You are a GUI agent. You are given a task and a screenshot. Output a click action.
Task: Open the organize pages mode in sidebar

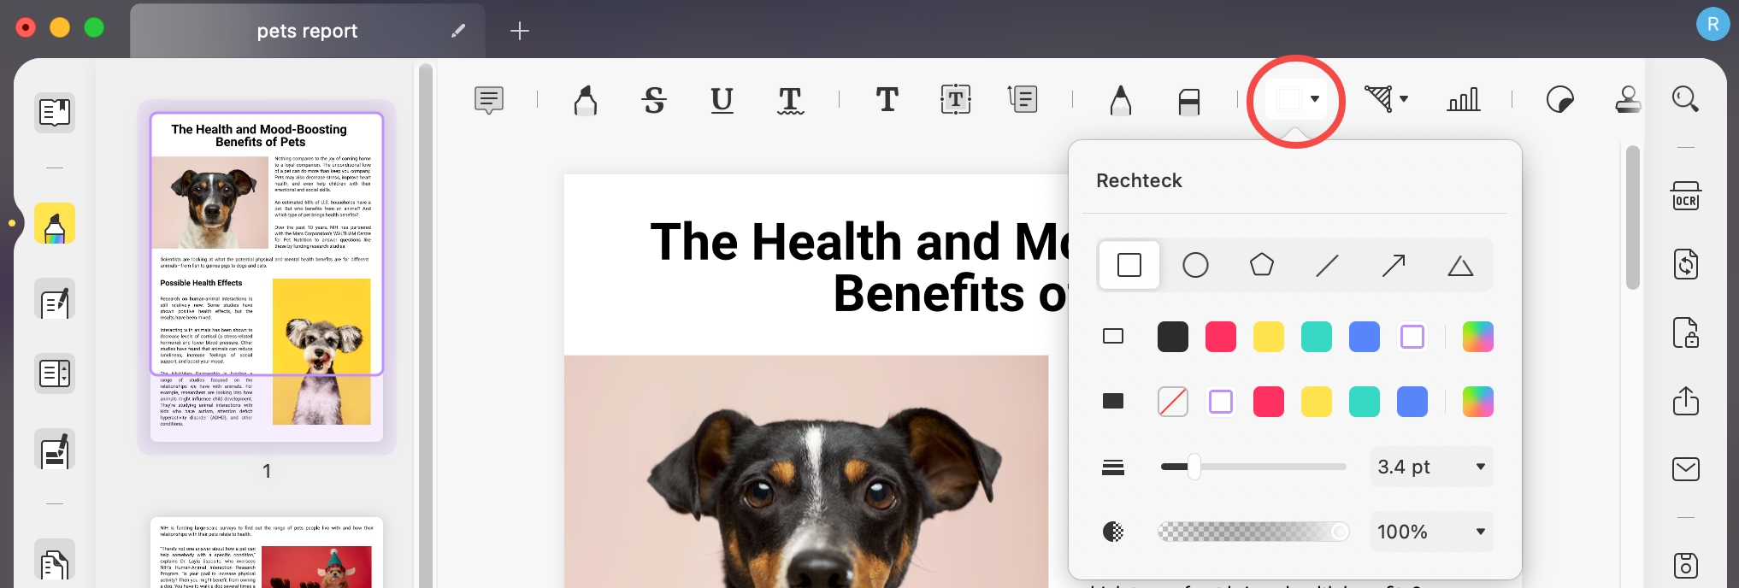click(x=55, y=373)
